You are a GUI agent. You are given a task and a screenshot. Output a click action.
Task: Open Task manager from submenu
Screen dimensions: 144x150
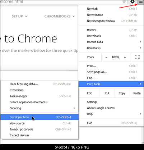click(x=40, y=96)
